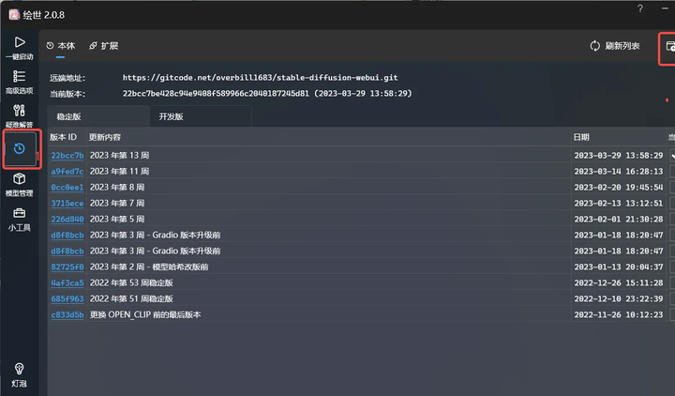Select row '2023 年第 11 周'
Screen dimensions: 675x396
361,171
